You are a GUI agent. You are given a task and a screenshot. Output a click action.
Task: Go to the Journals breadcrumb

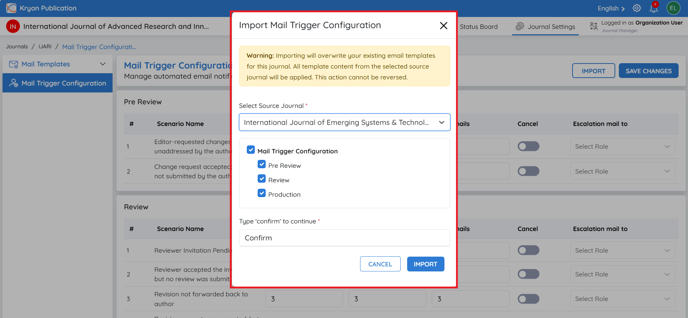pyautogui.click(x=17, y=47)
